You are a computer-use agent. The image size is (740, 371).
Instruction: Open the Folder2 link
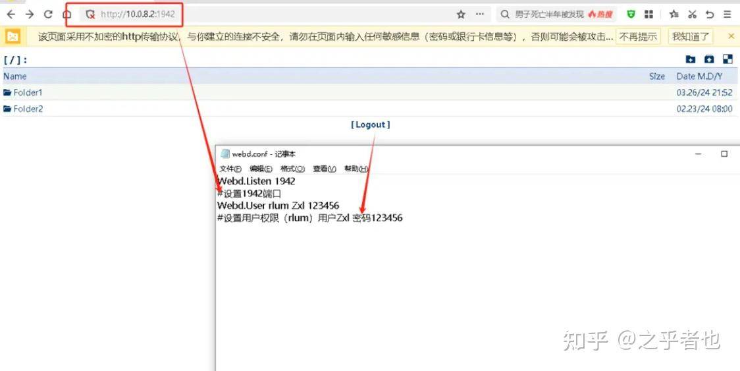click(28, 109)
